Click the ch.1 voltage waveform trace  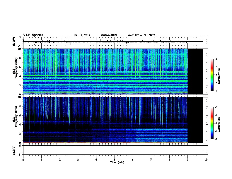tap(113, 42)
